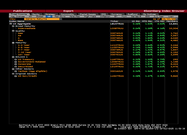Expand the Securitized node
The width and height of the screenshot is (187, 135).
pos(15,66)
